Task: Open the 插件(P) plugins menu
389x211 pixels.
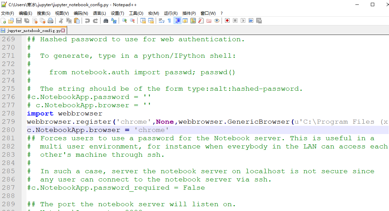Action: click(x=188, y=13)
